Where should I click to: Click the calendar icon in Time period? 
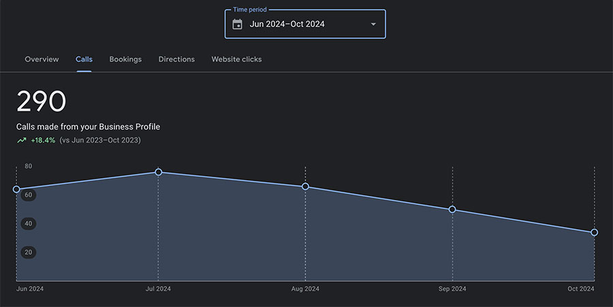(237, 24)
